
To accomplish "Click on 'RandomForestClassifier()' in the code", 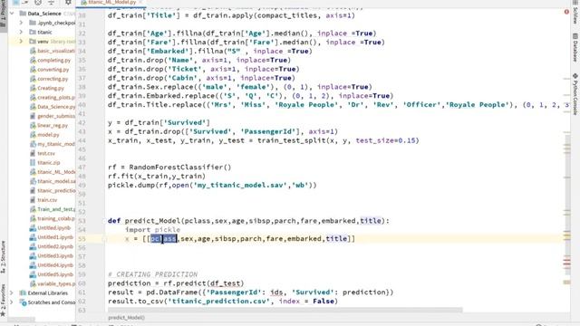I will click(180, 167).
